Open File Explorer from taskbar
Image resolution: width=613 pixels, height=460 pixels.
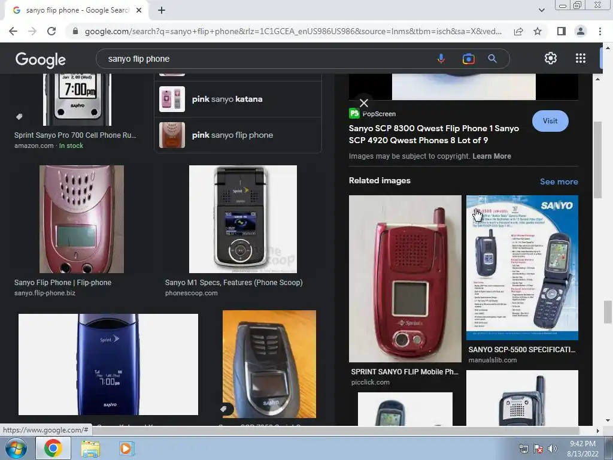point(90,449)
